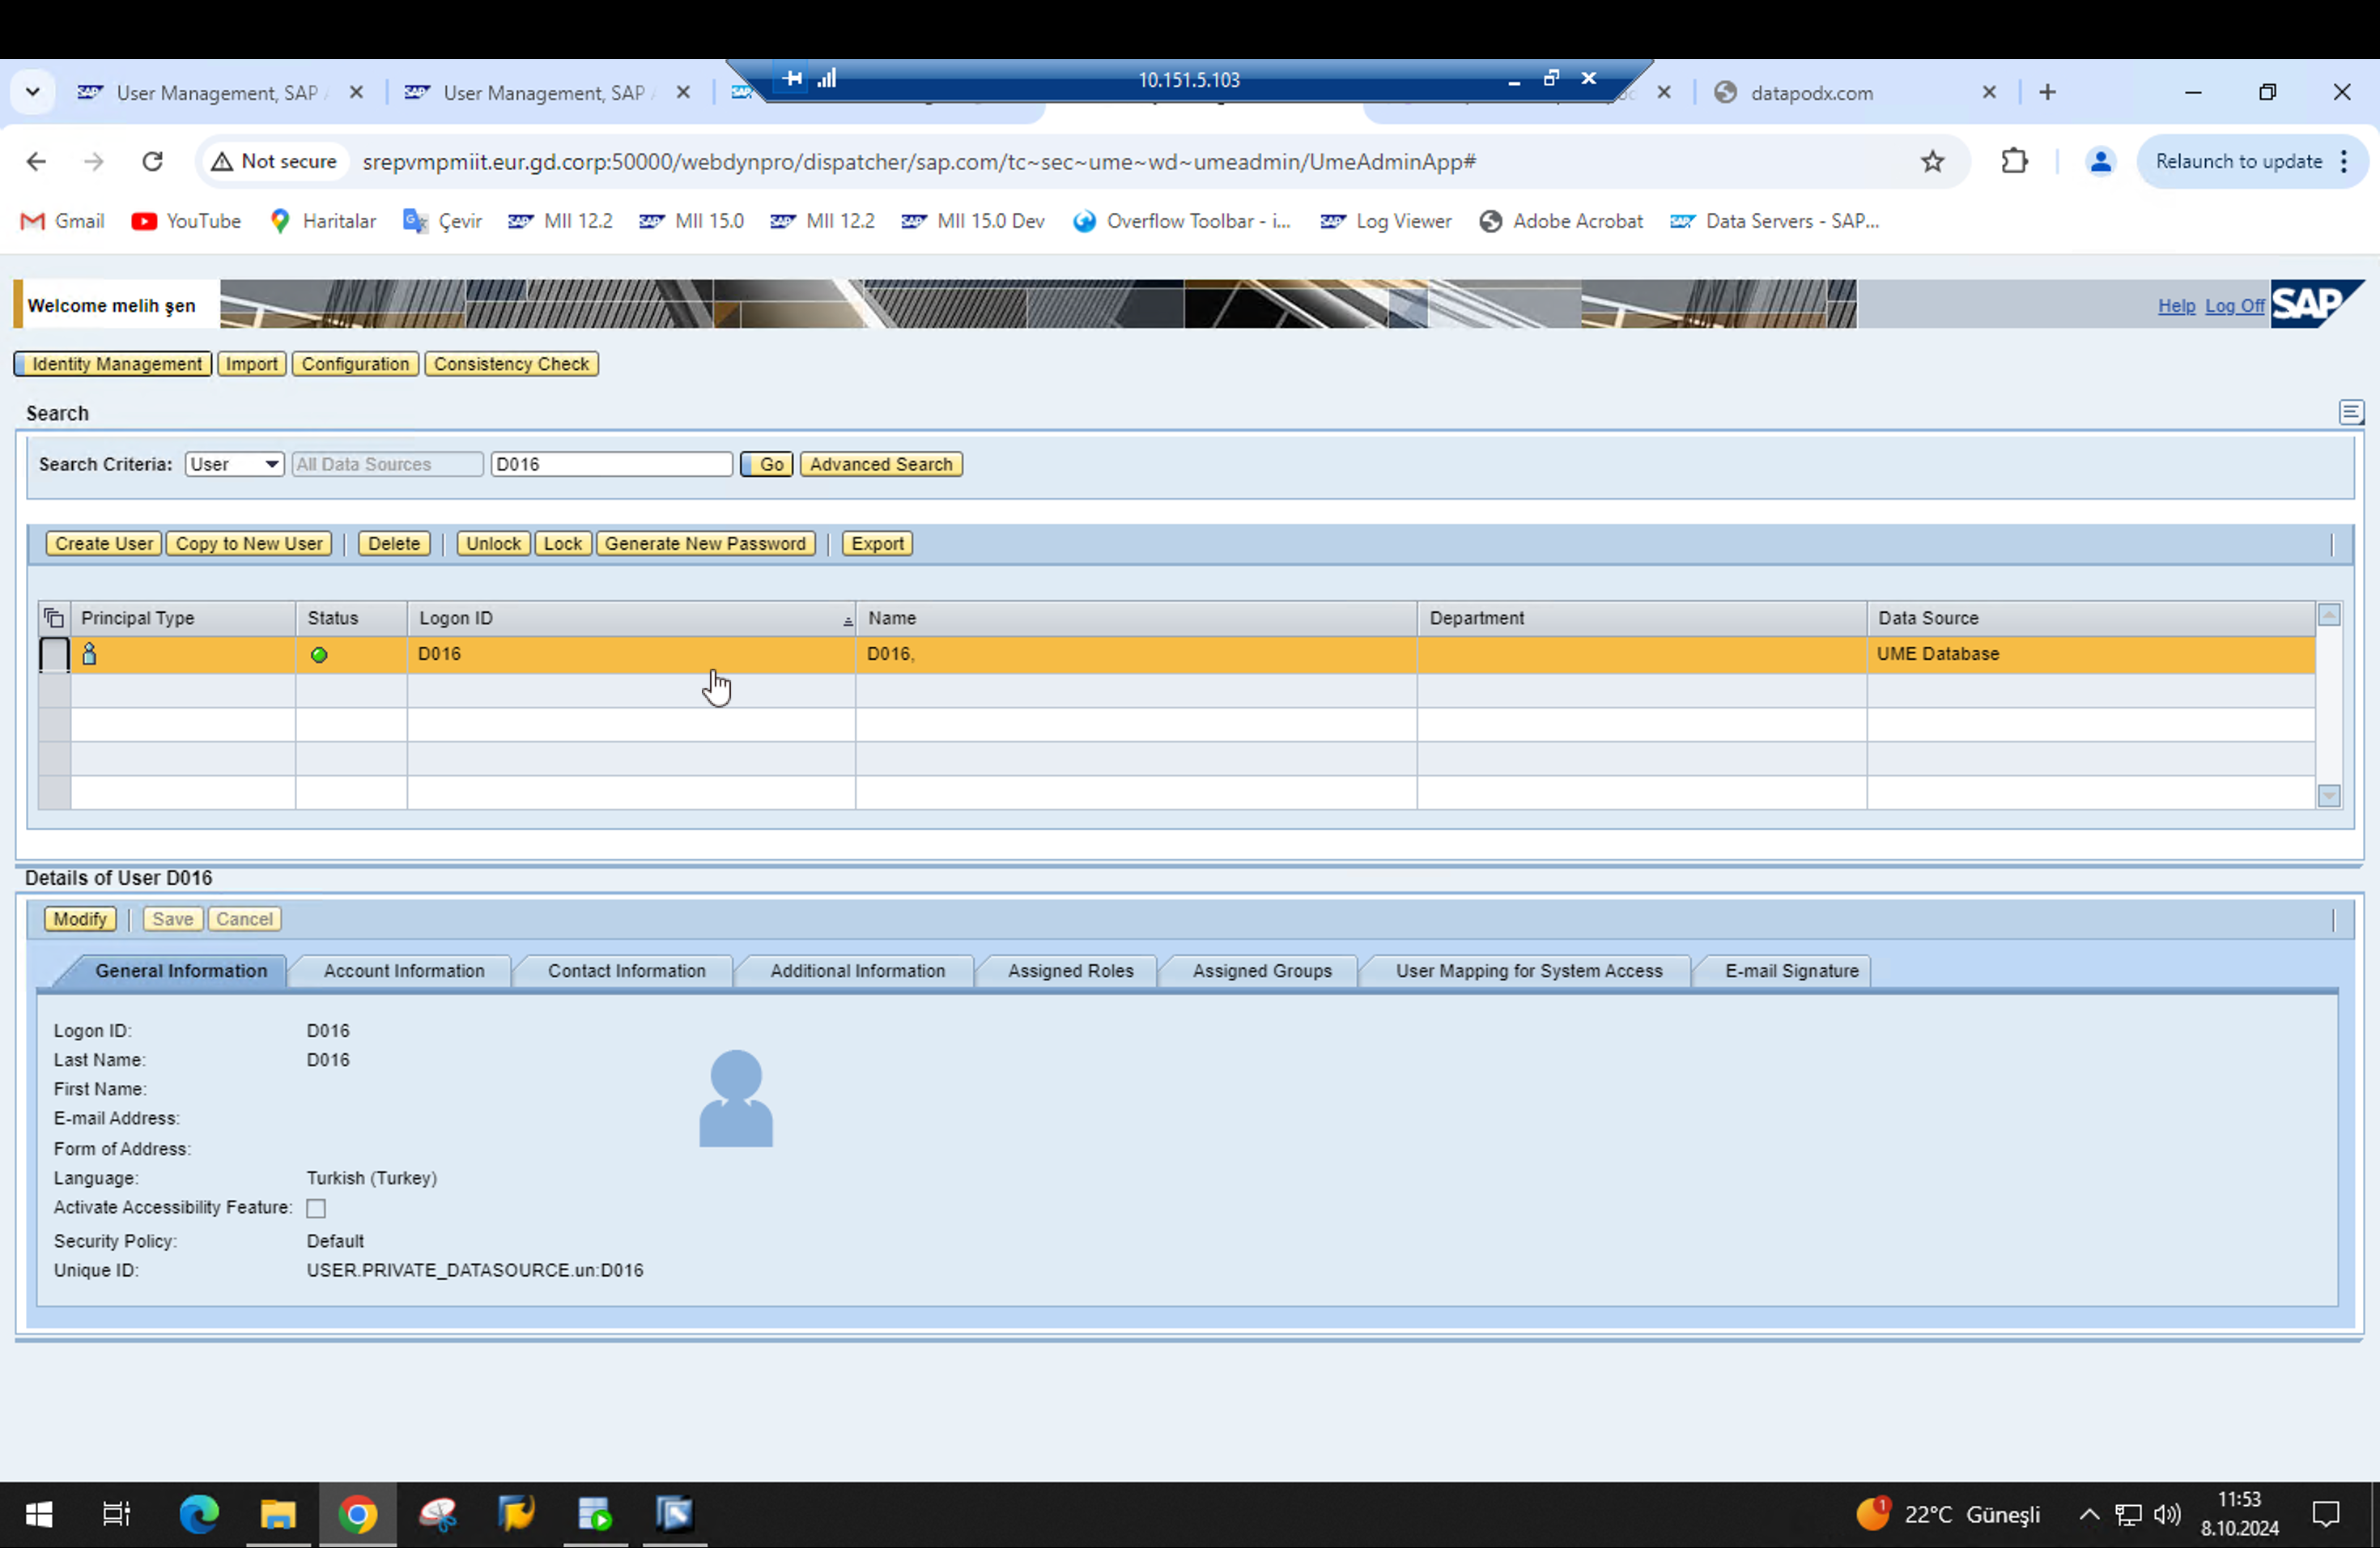The image size is (2380, 1548).
Task: Bookmark this page with the star icon
Action: (x=1932, y=162)
